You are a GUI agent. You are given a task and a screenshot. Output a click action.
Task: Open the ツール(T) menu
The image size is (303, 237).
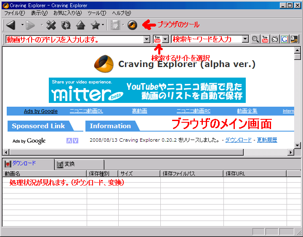pos(97,13)
